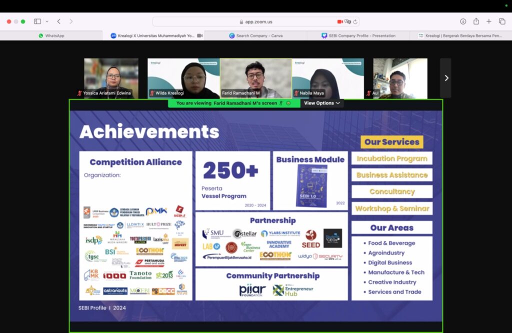
Task: Select Yossica Ariatami Edwina's video thumbnail
Action: [111, 78]
